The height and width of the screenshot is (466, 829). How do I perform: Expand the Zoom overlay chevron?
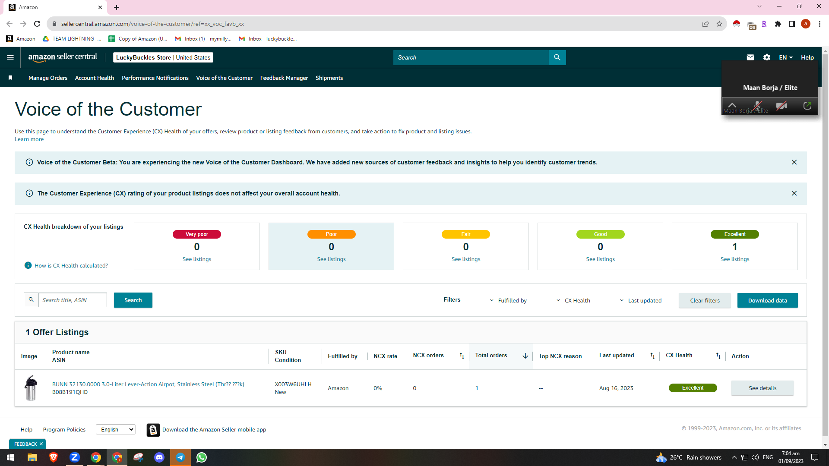point(732,105)
